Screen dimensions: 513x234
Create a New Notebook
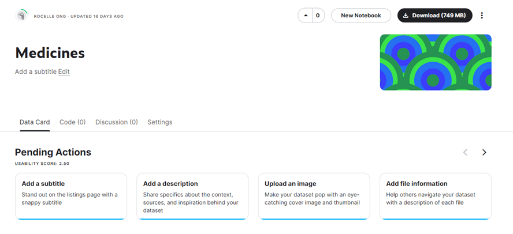coord(360,16)
